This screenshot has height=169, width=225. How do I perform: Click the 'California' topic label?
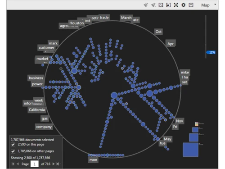(x=37, y=110)
